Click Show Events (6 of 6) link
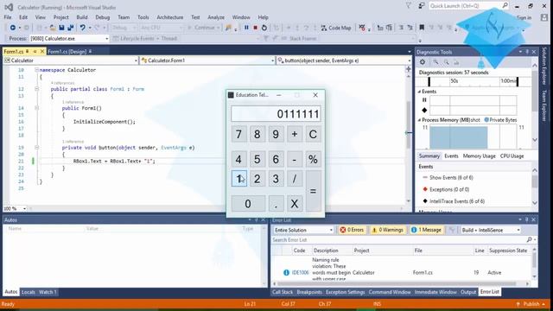553x311 pixels. (451, 178)
